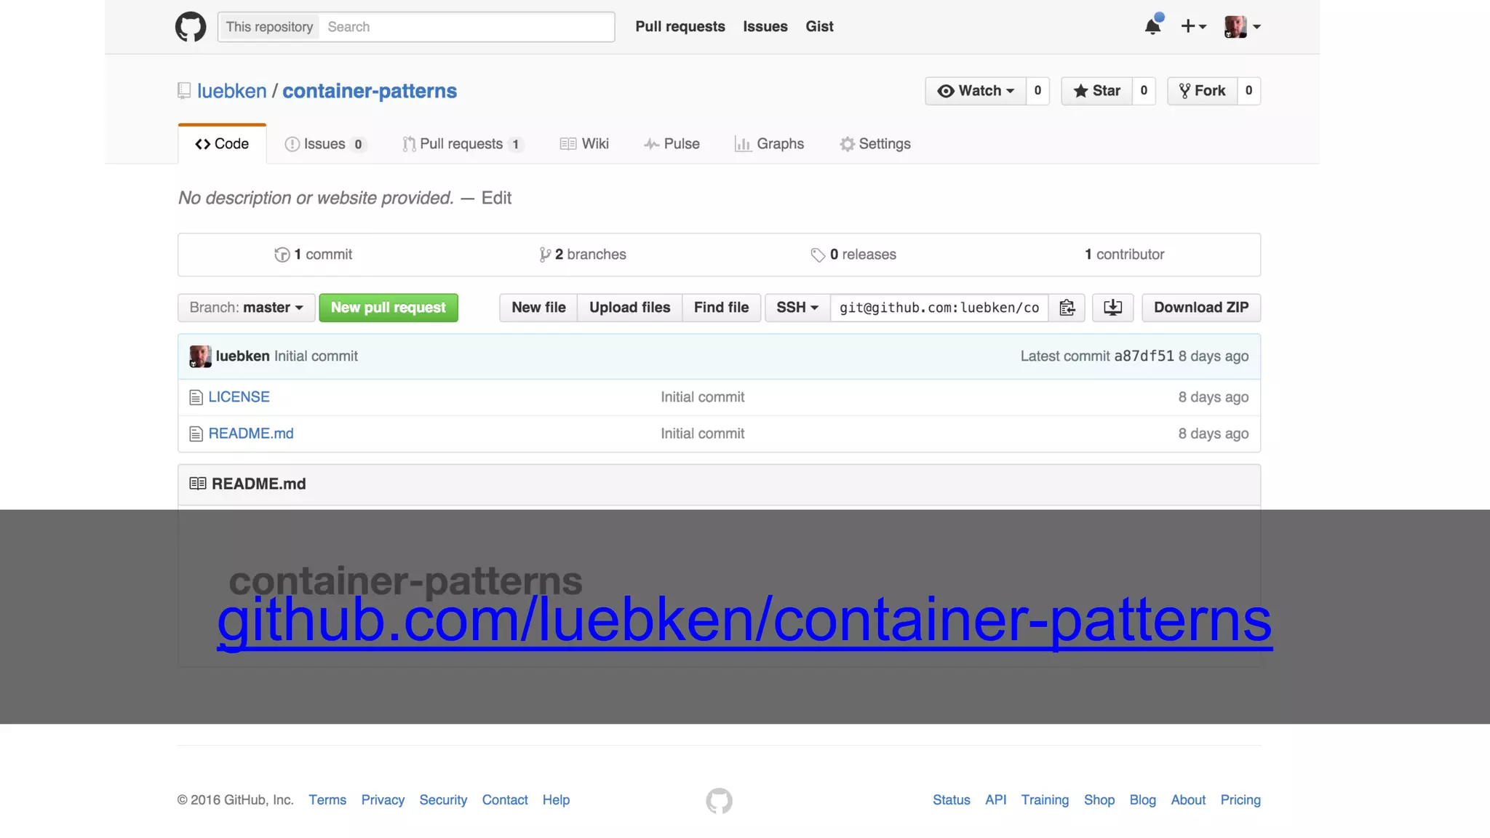View the 0 releases page
The height and width of the screenshot is (838, 1490).
(x=853, y=255)
